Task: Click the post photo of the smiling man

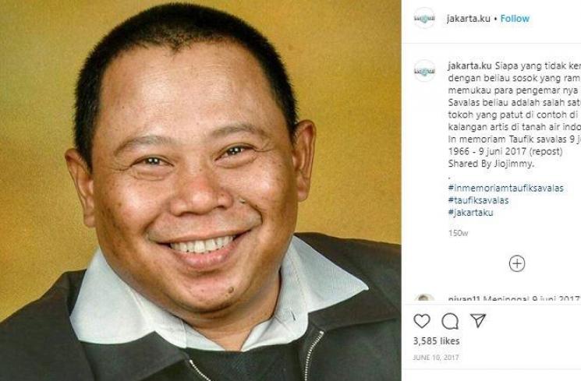Action: coord(200,190)
